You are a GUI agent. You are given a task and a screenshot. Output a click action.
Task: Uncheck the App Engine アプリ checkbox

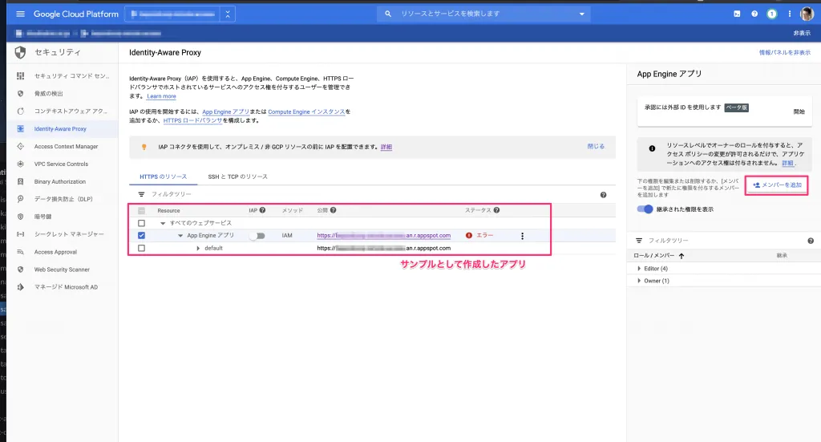(142, 236)
